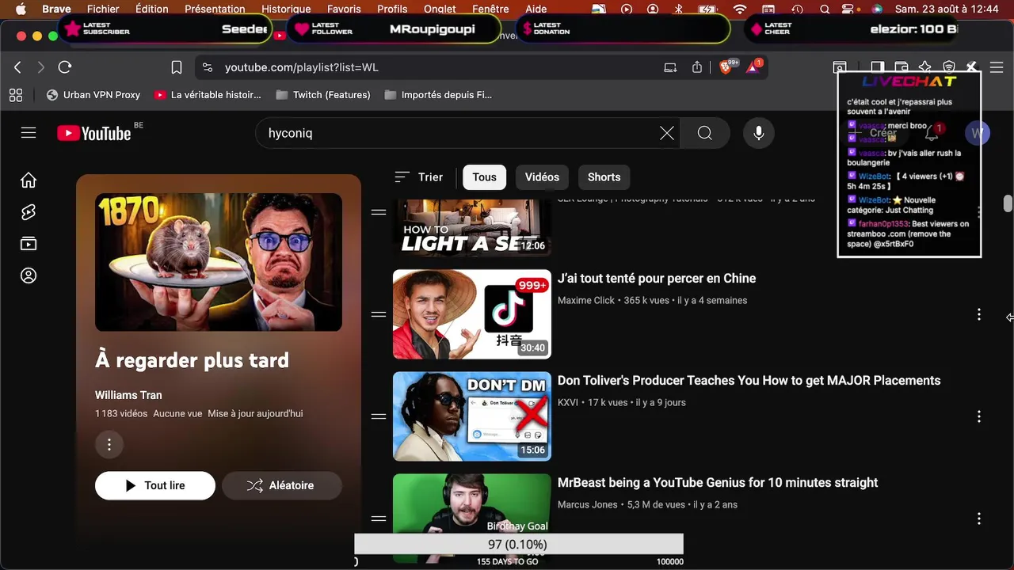Open more options for Don Toliver video
The width and height of the screenshot is (1014, 570).
coord(978,416)
